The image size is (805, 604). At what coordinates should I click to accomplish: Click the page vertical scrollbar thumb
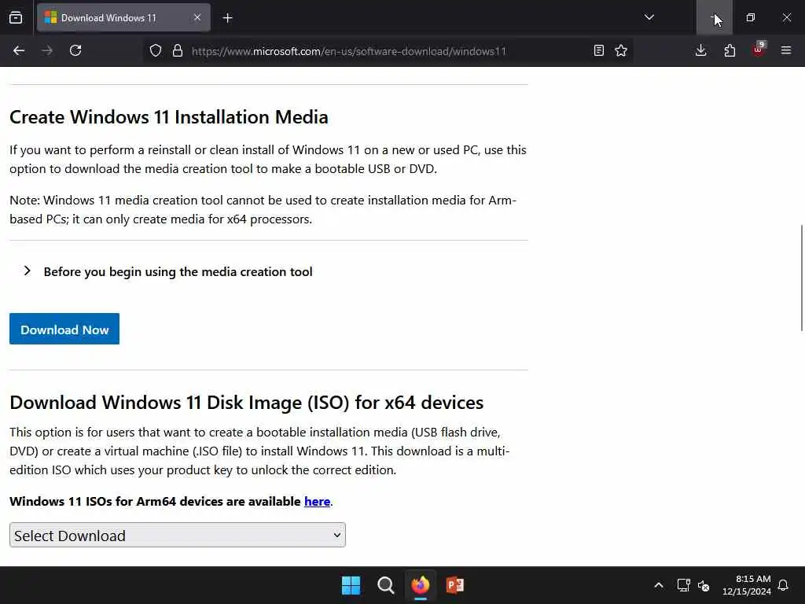(802, 278)
